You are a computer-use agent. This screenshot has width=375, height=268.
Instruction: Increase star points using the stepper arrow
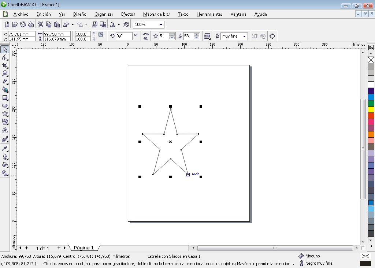[x=172, y=34]
